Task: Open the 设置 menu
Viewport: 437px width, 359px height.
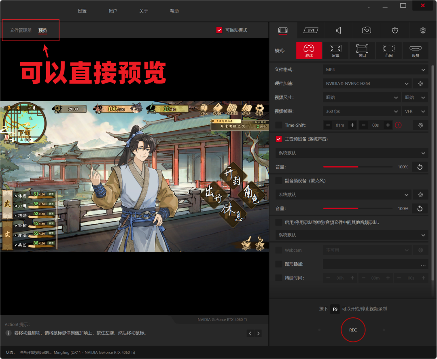Action: point(82,11)
